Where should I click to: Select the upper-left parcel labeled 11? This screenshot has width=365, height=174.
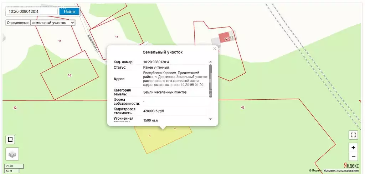pyautogui.click(x=60, y=41)
